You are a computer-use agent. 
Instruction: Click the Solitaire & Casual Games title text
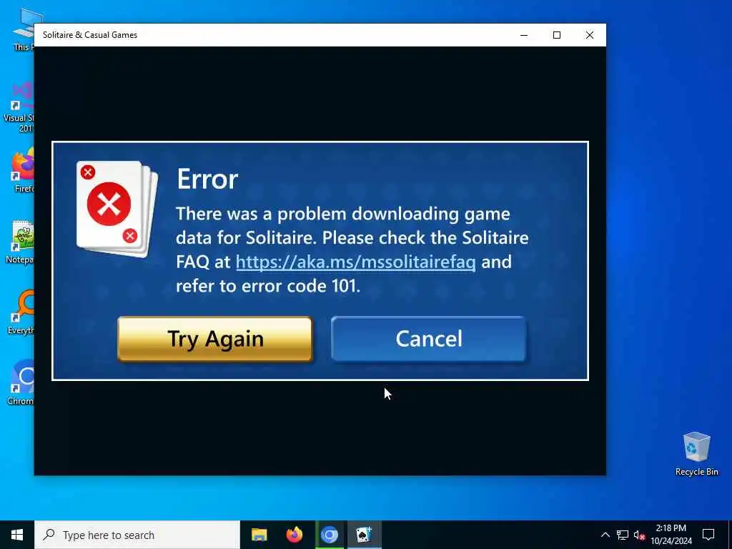(x=90, y=35)
